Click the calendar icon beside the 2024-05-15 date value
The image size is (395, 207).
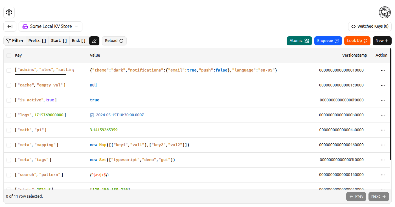[92, 115]
